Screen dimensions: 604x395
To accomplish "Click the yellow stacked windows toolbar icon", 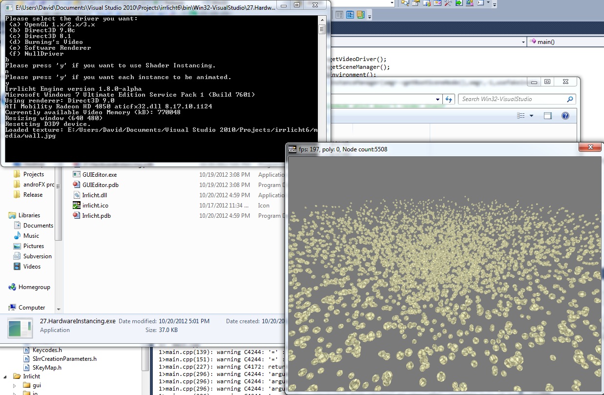I will [361, 15].
